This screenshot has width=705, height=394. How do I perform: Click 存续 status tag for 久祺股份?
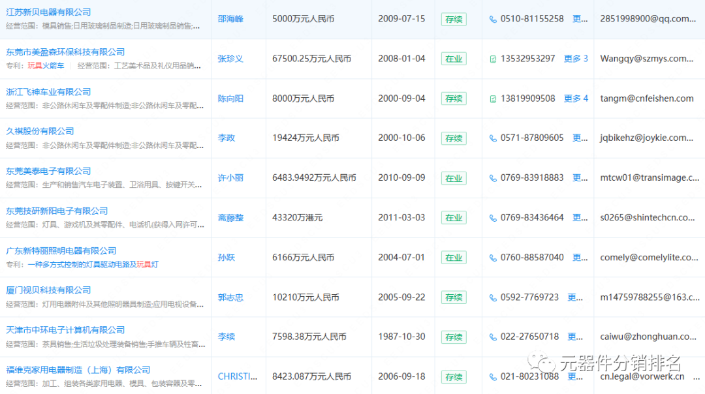[x=454, y=138]
